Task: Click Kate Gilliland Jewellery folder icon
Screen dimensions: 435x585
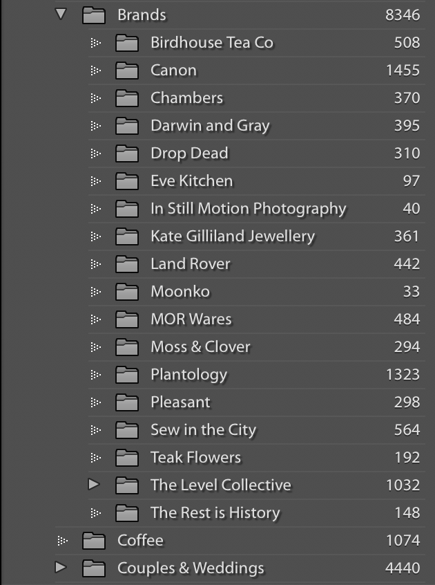Action: (127, 236)
